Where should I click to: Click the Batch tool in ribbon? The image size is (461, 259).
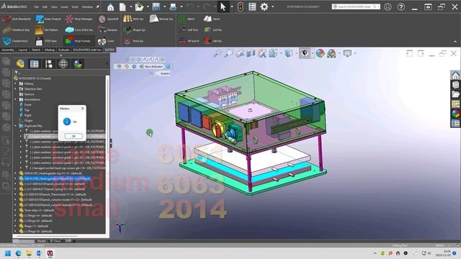[x=187, y=19]
